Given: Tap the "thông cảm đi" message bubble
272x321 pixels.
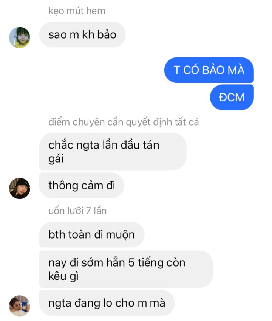Looking at the screenshot, I should click(82, 186).
